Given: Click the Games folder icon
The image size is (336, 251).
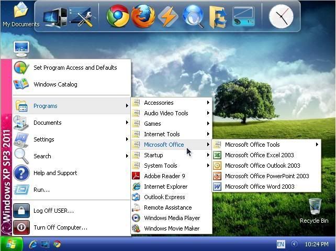Looking at the screenshot, I should coord(136,124).
